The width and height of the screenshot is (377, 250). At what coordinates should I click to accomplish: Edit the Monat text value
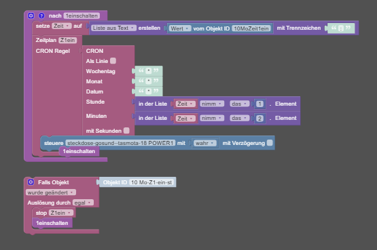[x=149, y=81]
